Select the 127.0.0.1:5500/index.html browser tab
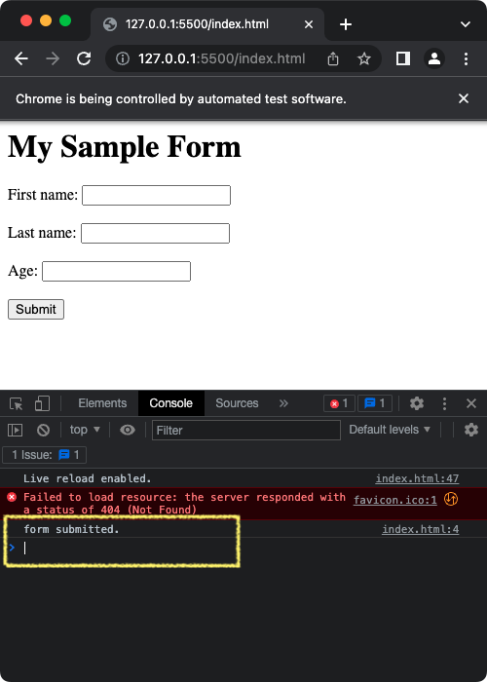The image size is (487, 682). (206, 24)
